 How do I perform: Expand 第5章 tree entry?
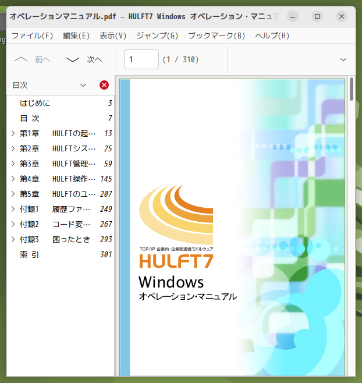pos(13,194)
